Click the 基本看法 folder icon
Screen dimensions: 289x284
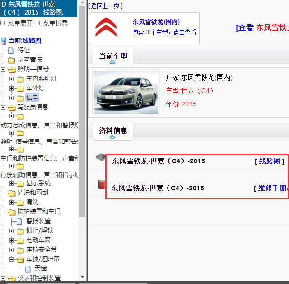(x=11, y=60)
